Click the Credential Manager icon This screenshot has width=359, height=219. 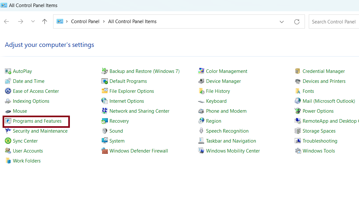pyautogui.click(x=298, y=71)
